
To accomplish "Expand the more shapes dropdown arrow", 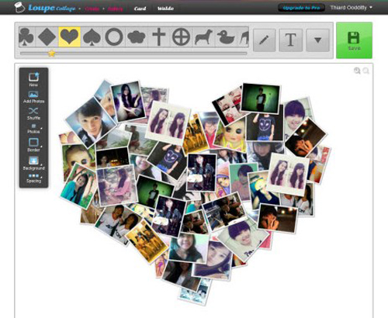I will (317, 40).
